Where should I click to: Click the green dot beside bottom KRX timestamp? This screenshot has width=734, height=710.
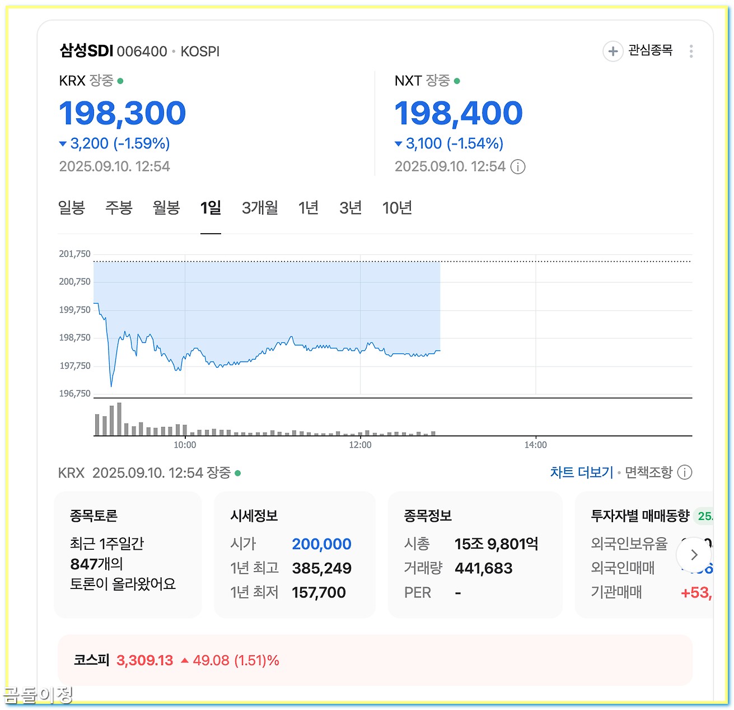237,473
